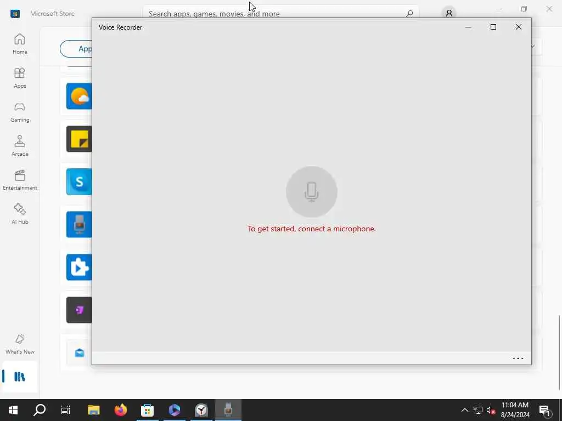Open the Mail app tile in Store list
Screen dimensions: 562x421
click(x=79, y=353)
